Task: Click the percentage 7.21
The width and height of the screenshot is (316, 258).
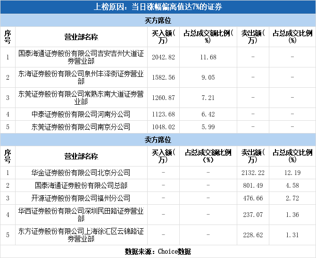Action: [x=208, y=98]
